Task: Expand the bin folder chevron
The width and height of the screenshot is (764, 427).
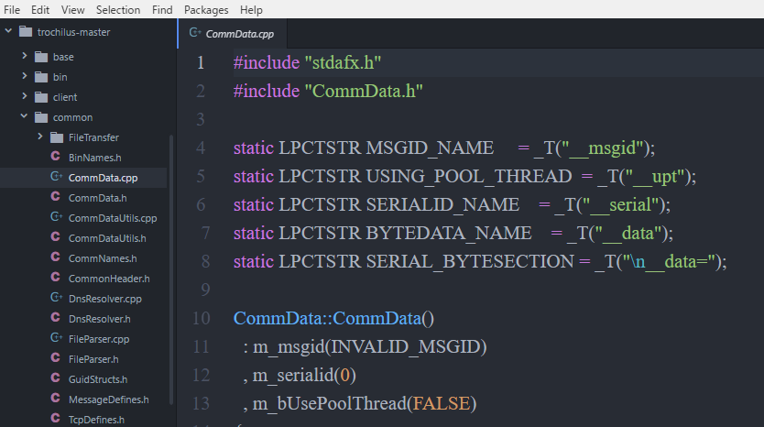Action: click(x=25, y=76)
